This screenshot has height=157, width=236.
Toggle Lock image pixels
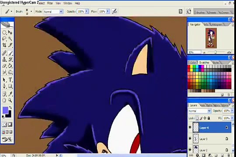pyautogui.click(x=201, y=118)
